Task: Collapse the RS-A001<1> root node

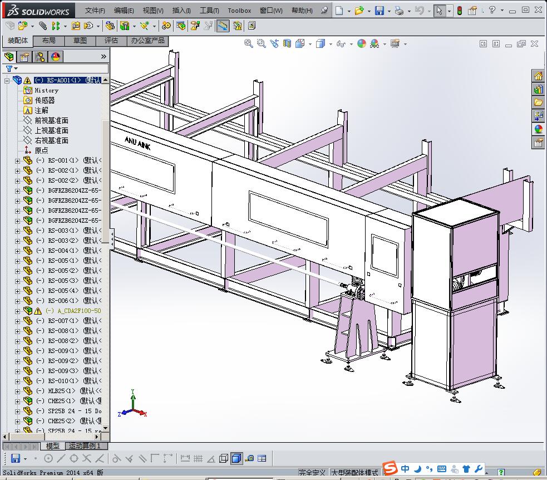Action: click(7, 81)
